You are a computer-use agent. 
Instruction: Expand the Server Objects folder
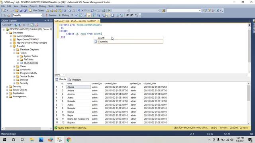[7, 90]
